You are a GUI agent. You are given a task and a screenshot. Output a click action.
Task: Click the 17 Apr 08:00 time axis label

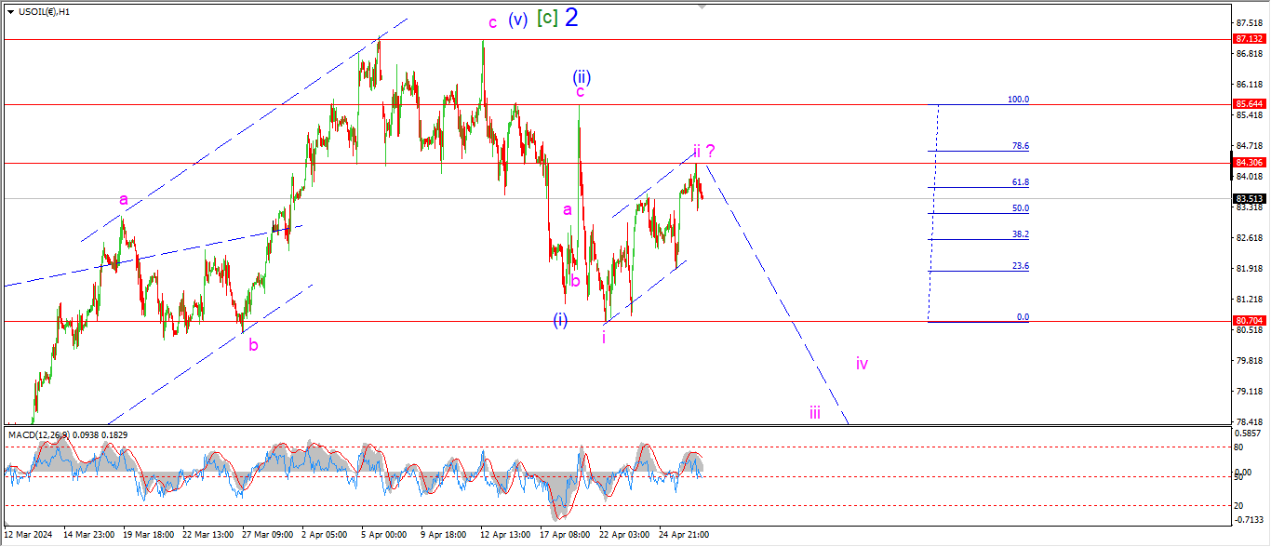coord(565,535)
